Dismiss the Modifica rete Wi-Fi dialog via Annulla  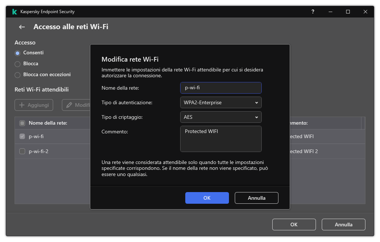tap(256, 198)
